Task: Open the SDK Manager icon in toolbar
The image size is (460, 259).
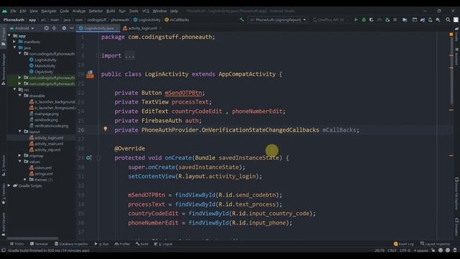Action: 438,19
